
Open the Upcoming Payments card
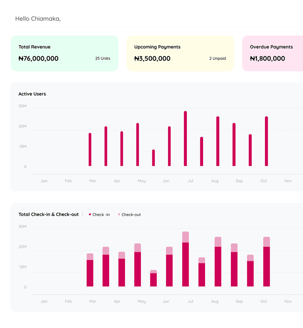180,53
